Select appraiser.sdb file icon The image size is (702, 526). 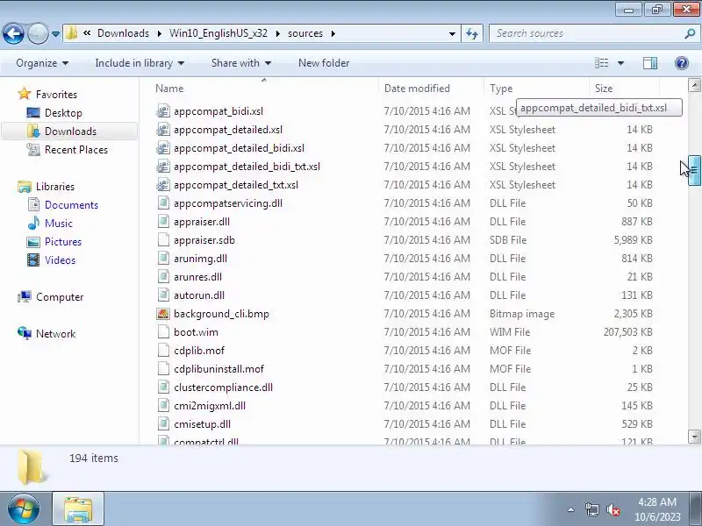pyautogui.click(x=163, y=239)
